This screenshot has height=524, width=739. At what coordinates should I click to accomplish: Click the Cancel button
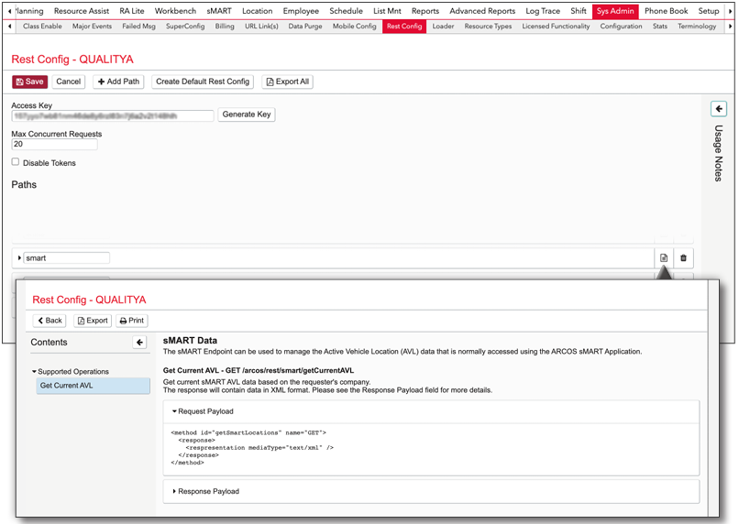[69, 82]
